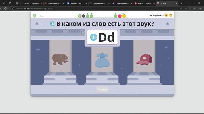
Task: Add page to favorites star icon
Action: [186, 9]
